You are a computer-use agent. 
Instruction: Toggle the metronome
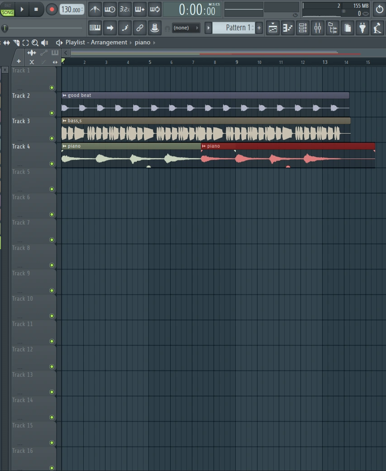coord(95,9)
